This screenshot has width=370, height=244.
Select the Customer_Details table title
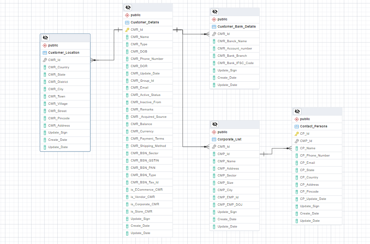(145, 22)
